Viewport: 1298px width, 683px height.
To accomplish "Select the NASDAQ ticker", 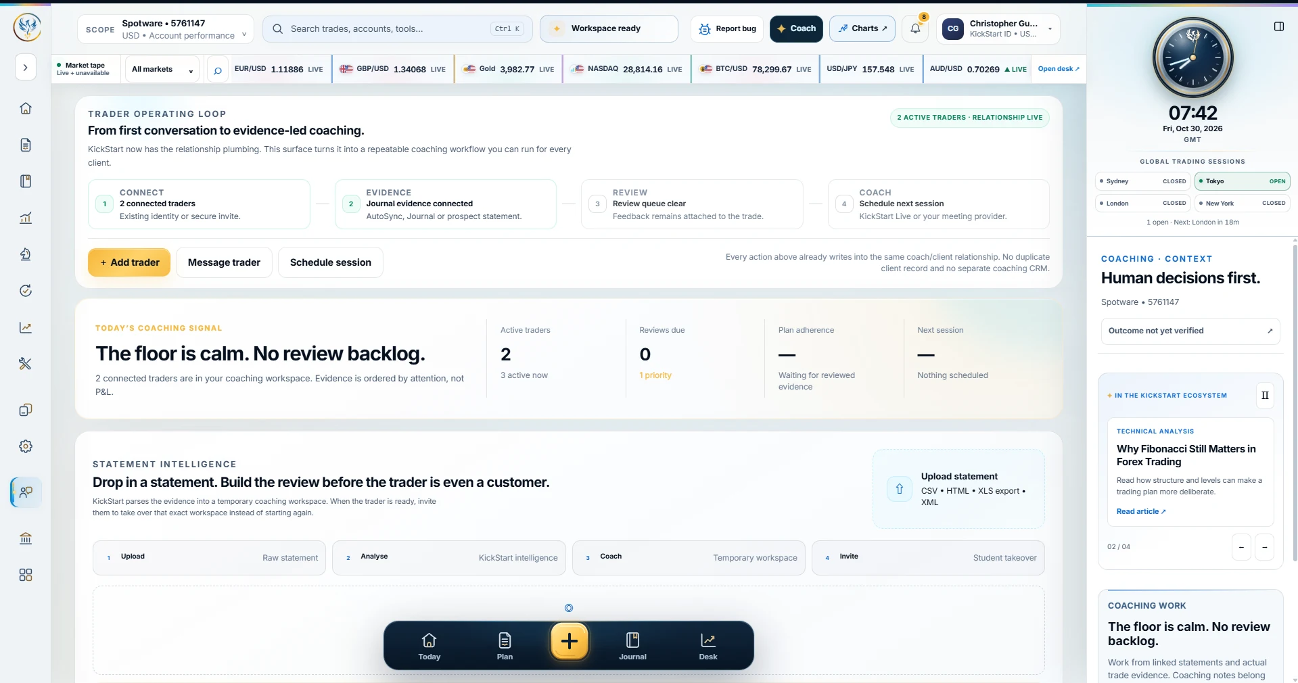I will [x=626, y=69].
